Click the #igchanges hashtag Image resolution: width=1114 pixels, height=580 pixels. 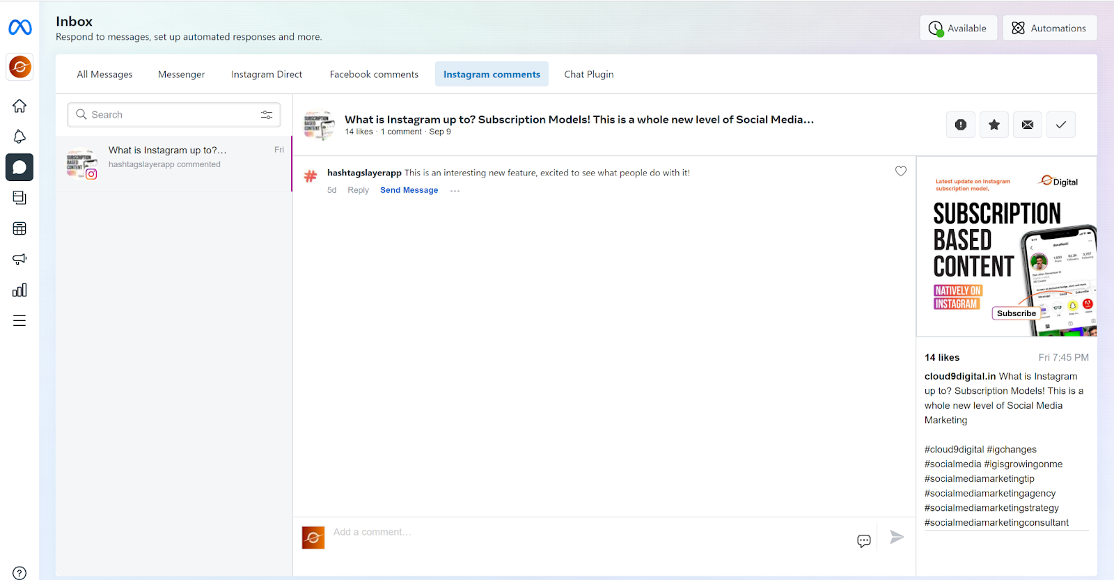(1012, 449)
